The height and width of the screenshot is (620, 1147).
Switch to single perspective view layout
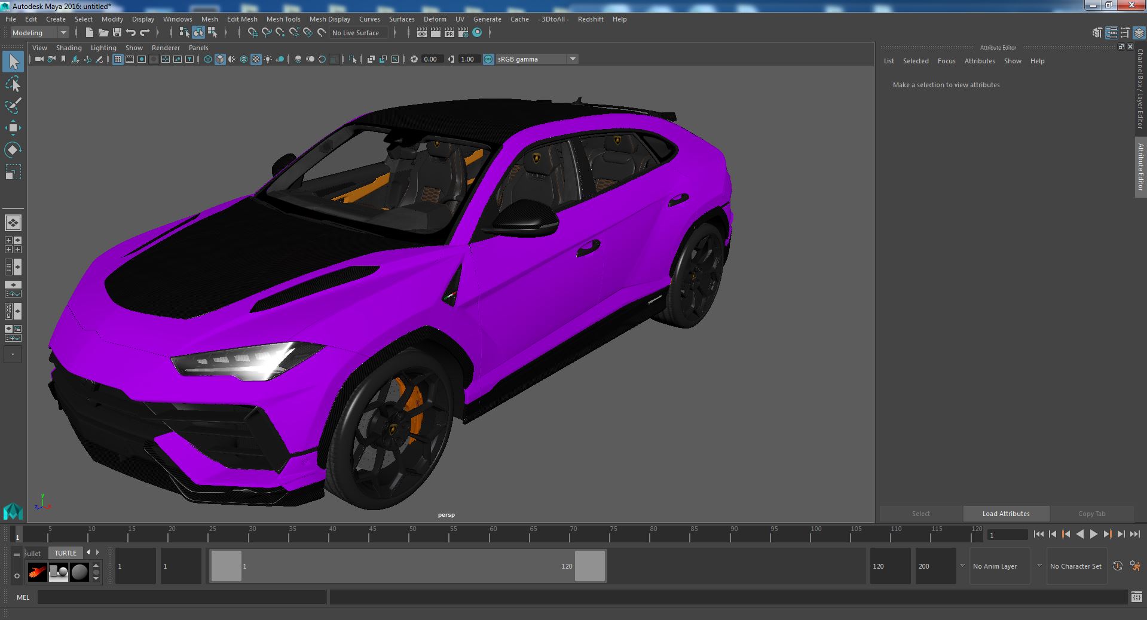click(13, 223)
